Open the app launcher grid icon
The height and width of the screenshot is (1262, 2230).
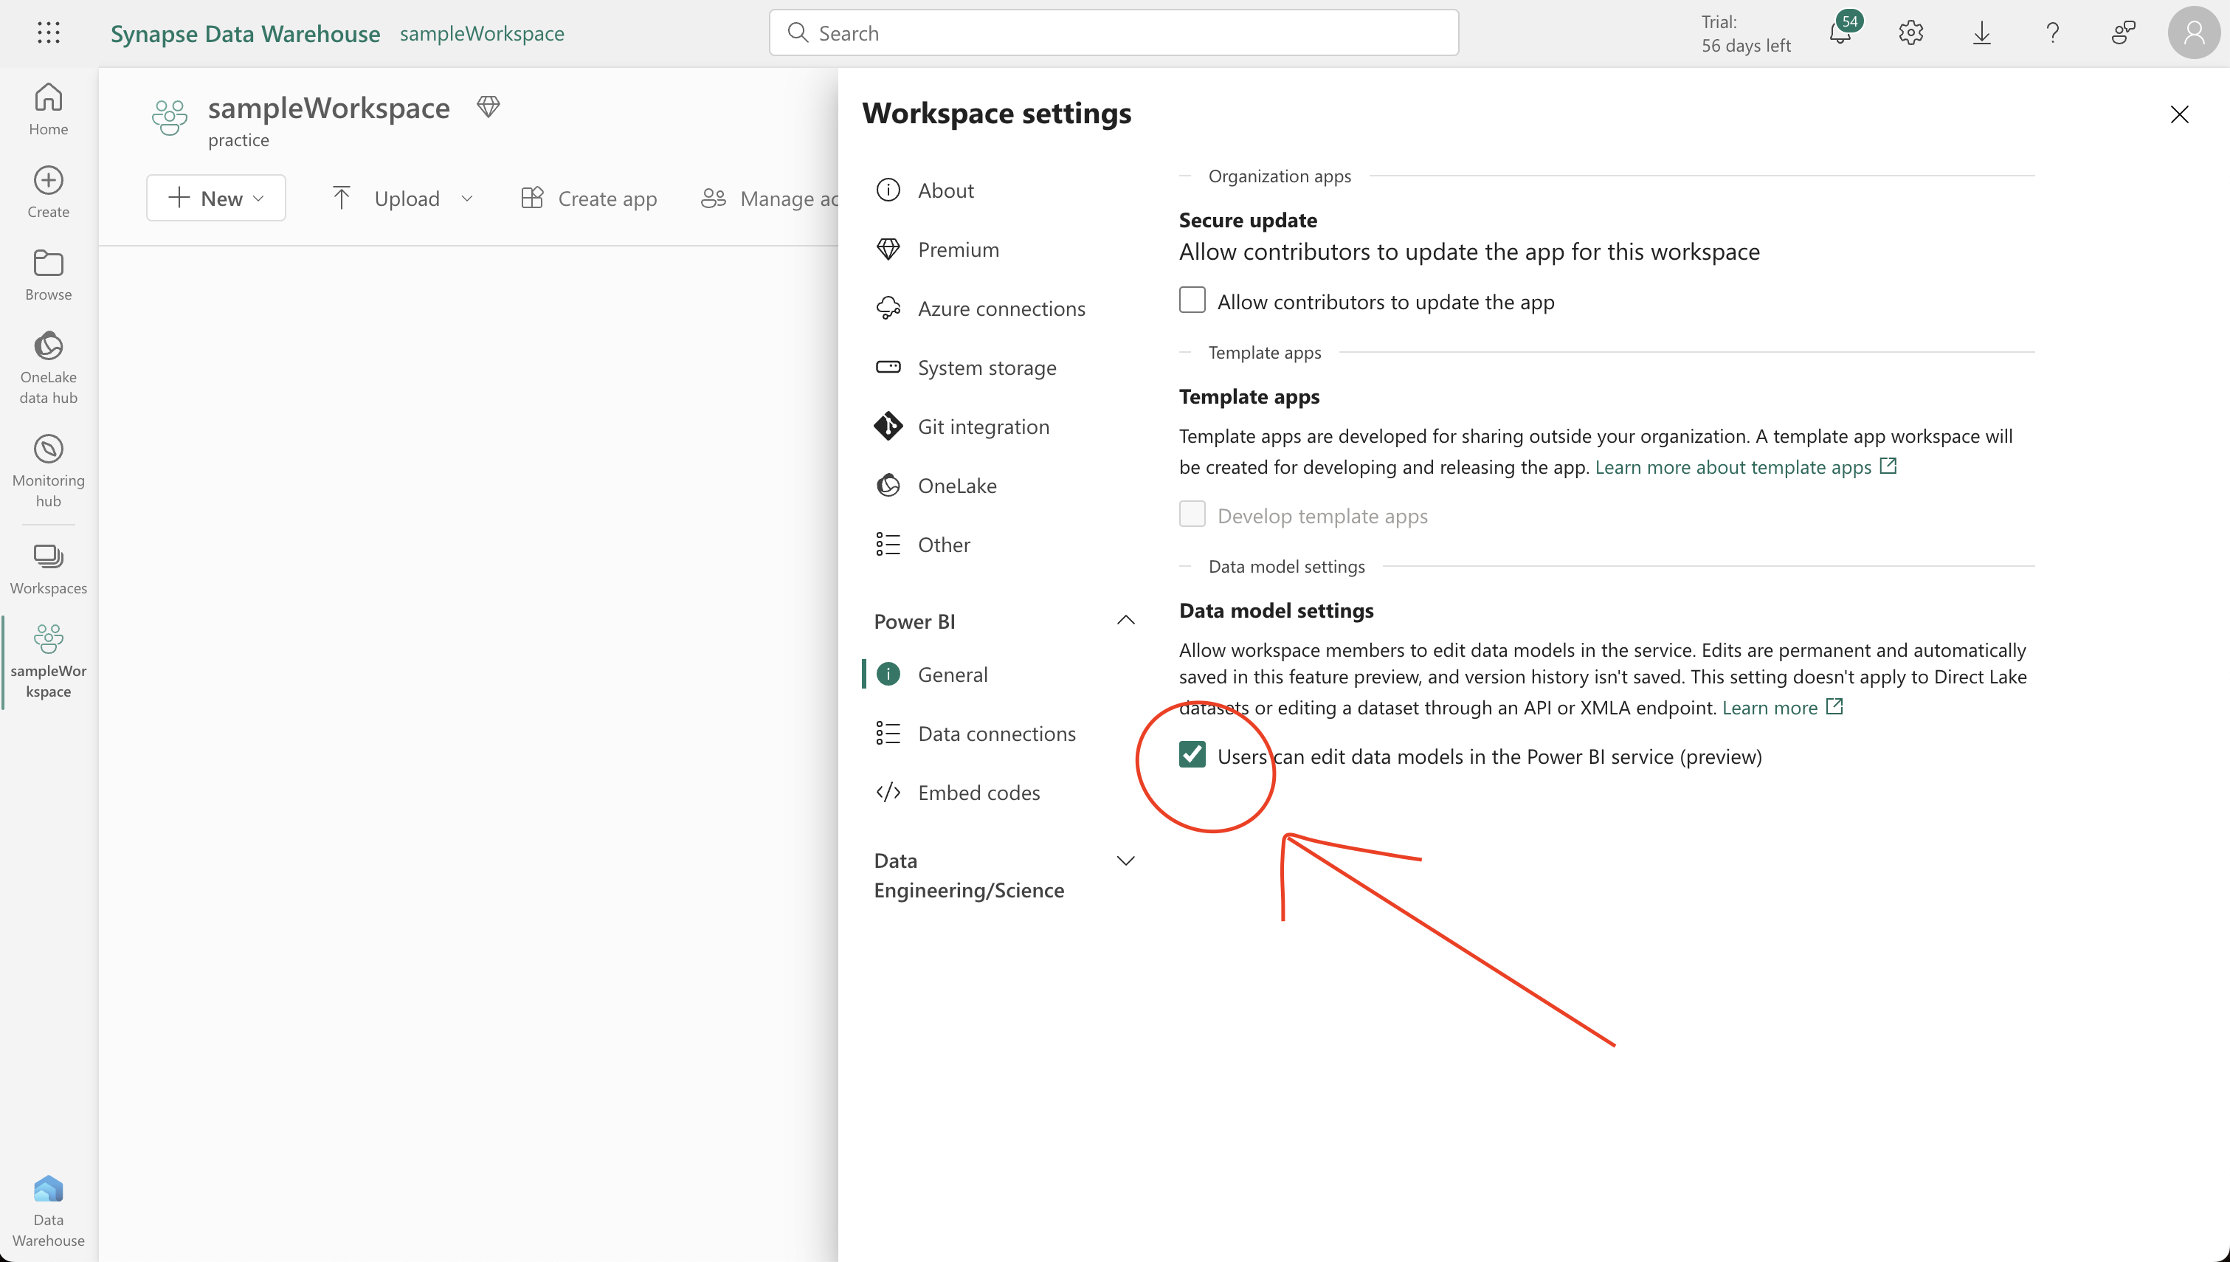tap(49, 33)
